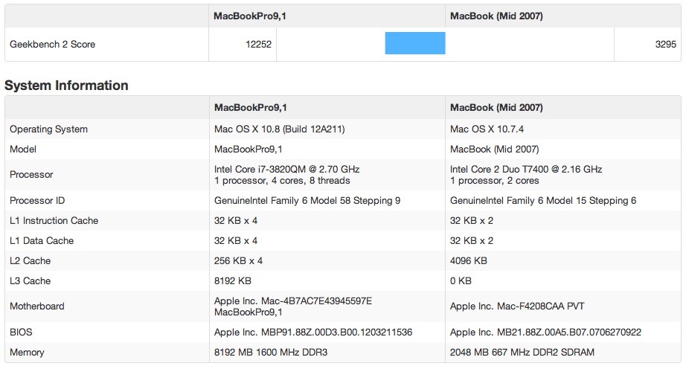Click 'MacBookPro9,1' header in System Information table
Image resolution: width=686 pixels, height=369 pixels.
pos(250,108)
